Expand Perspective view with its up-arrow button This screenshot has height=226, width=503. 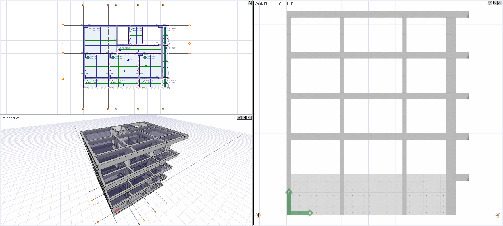point(249,117)
